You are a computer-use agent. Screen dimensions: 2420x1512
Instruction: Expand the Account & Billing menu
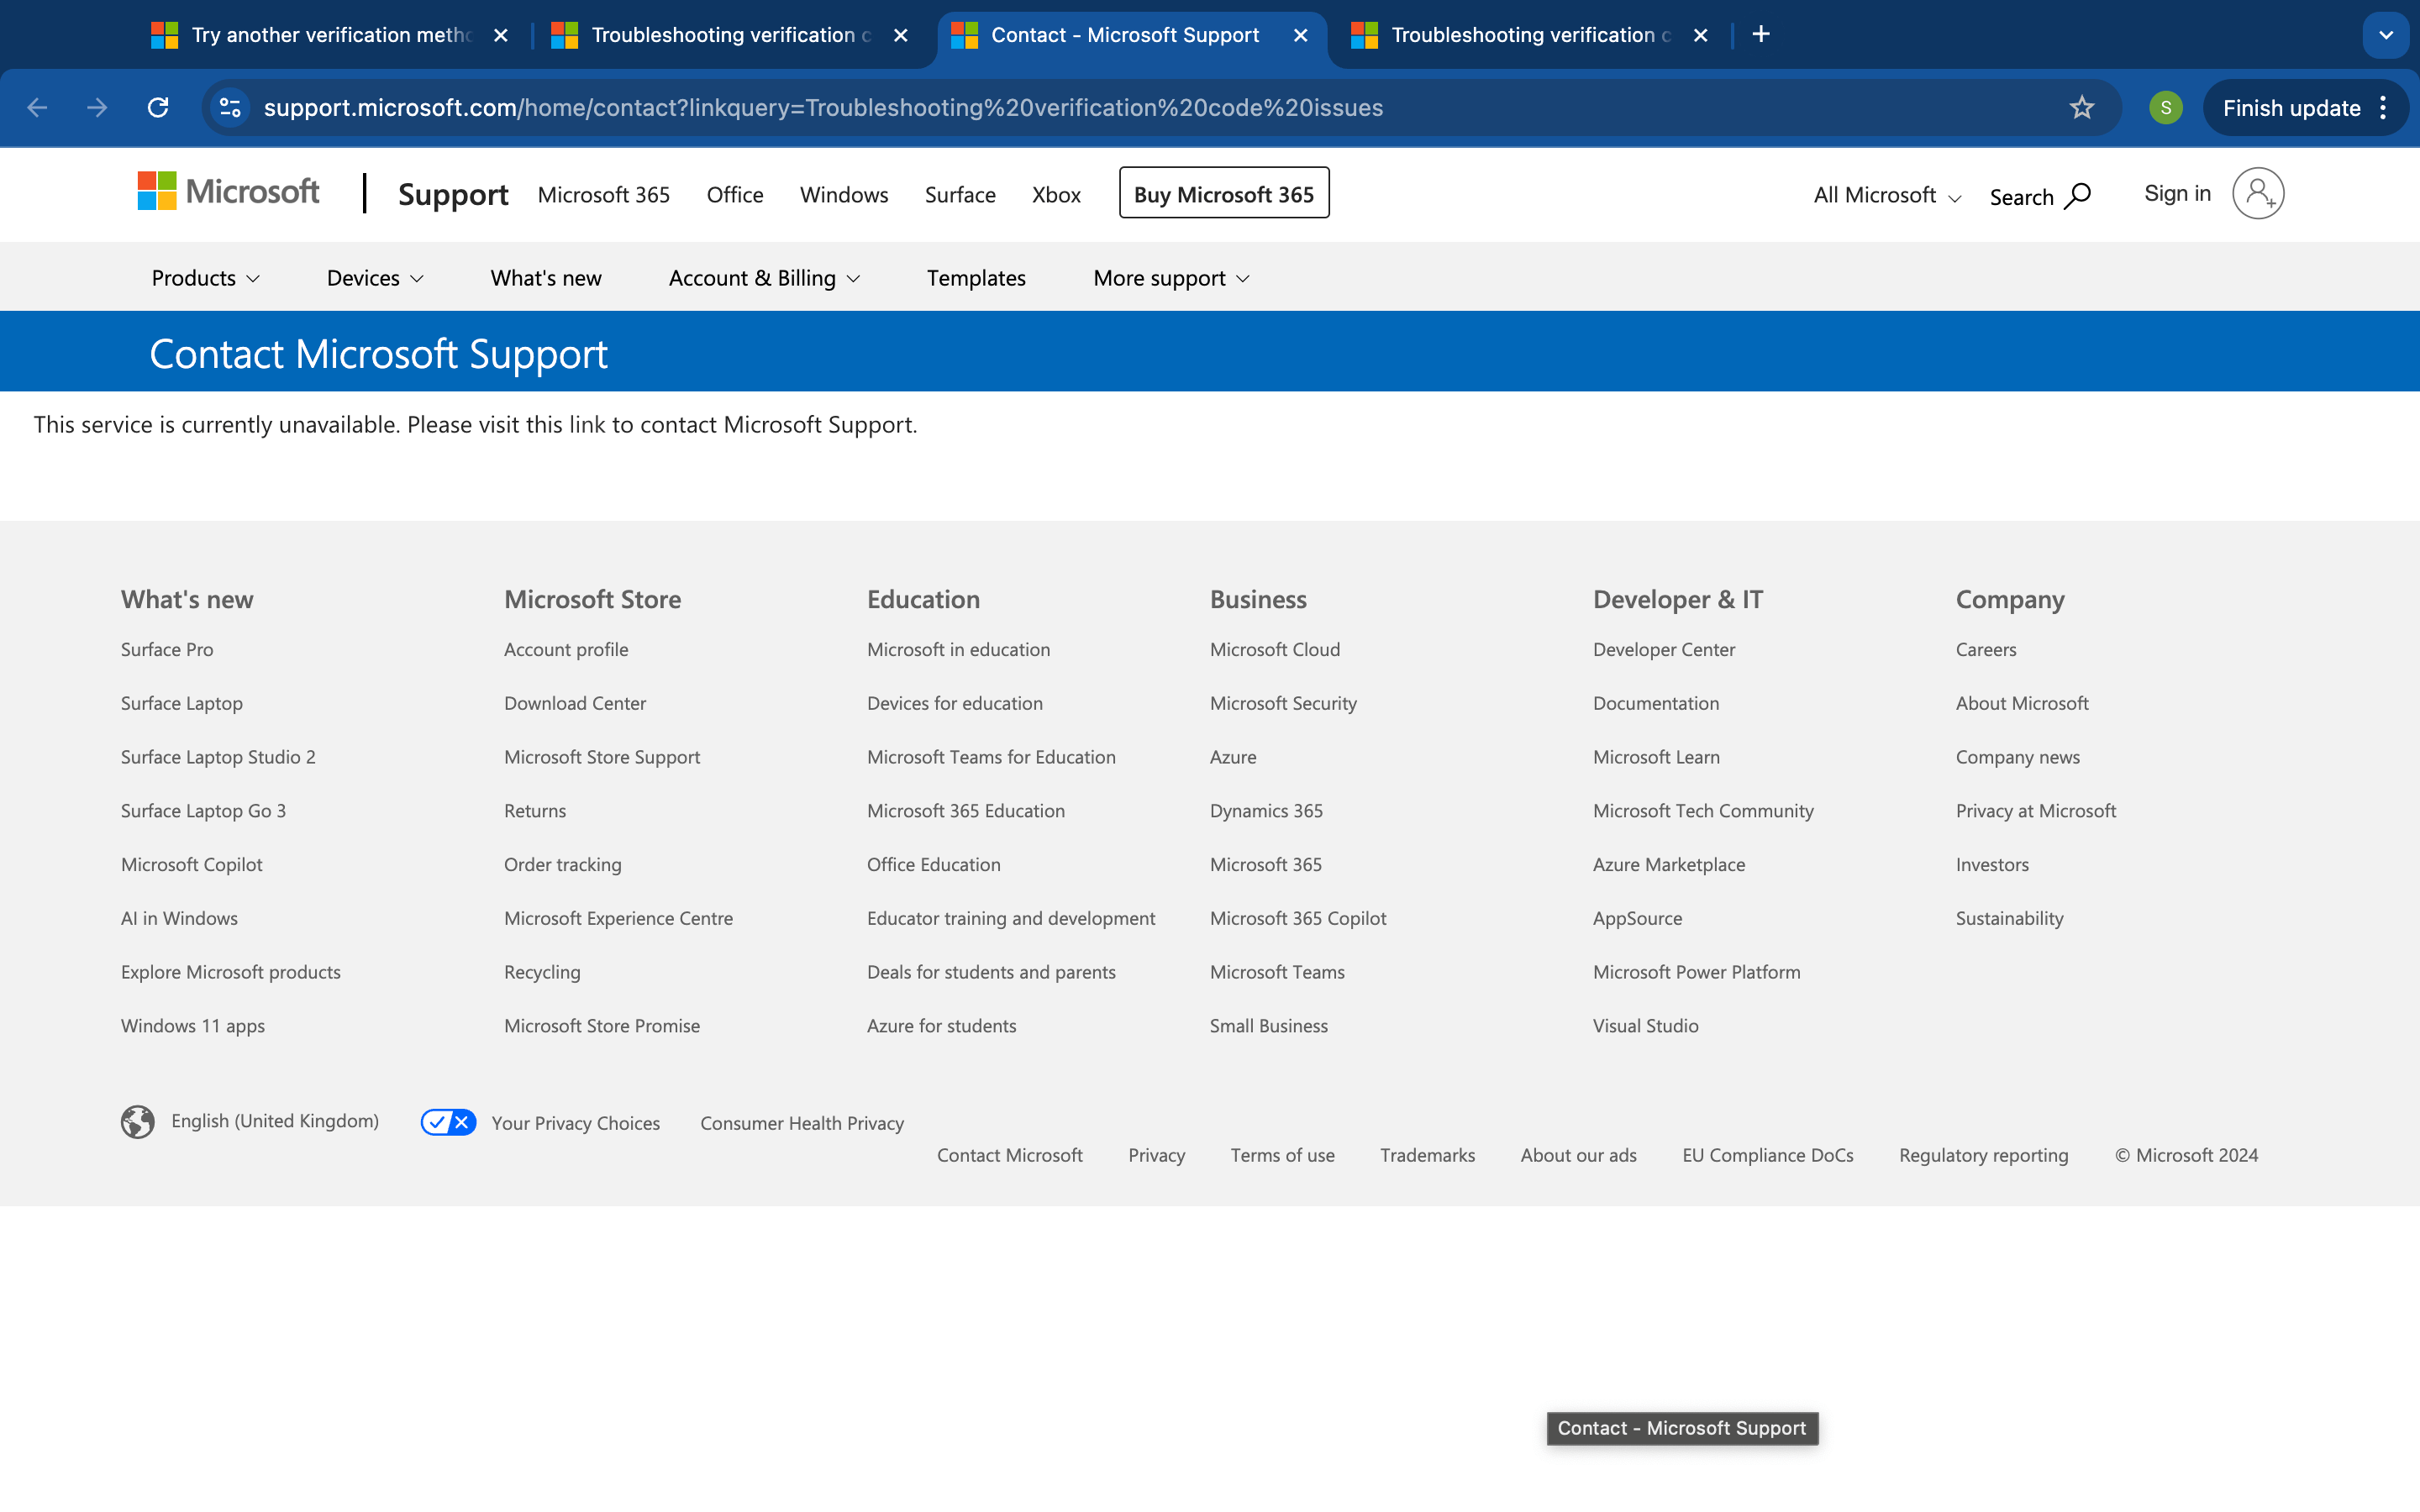pos(764,278)
